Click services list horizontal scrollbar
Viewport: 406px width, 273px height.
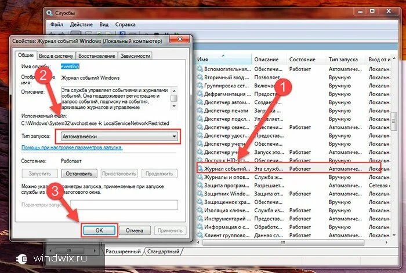pos(283,242)
